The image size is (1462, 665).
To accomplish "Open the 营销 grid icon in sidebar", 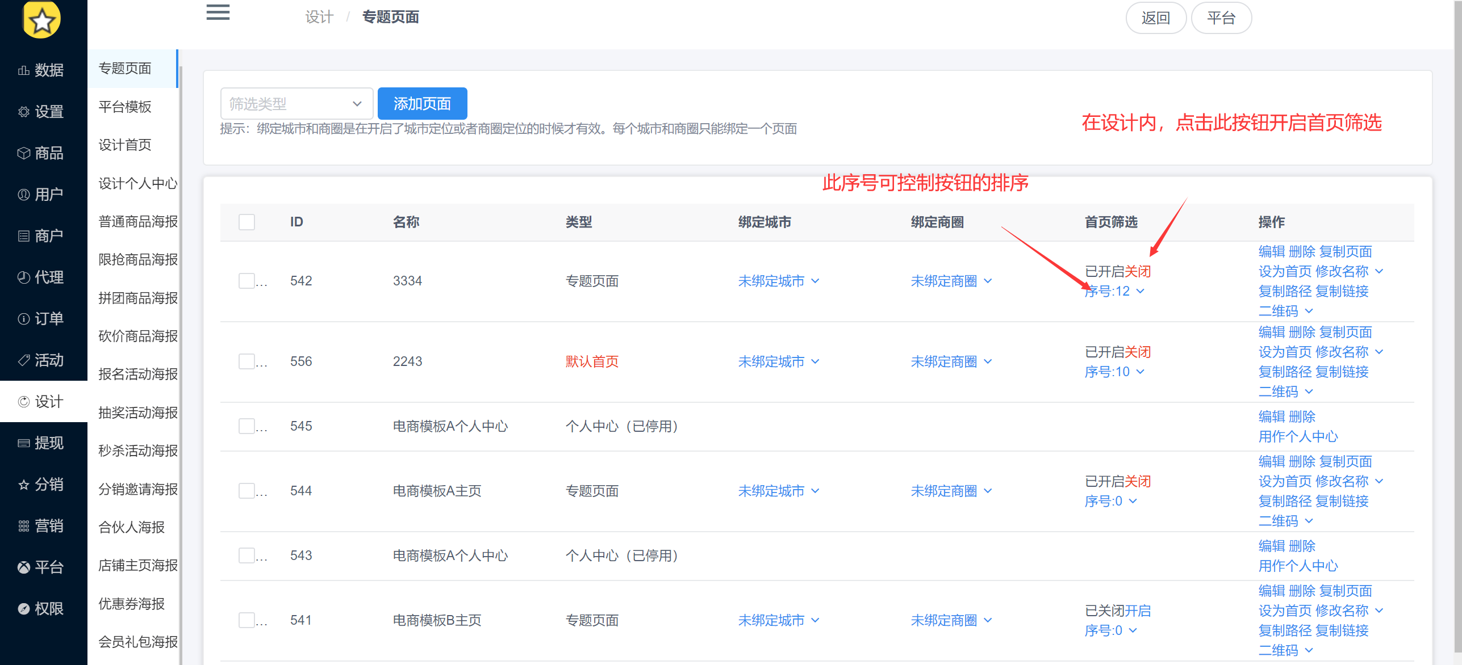I will (x=23, y=526).
